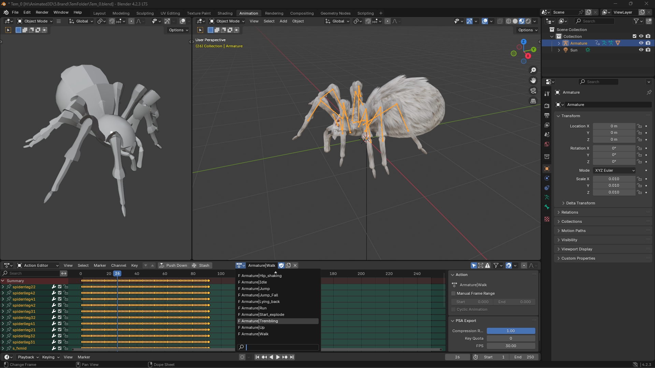Image resolution: width=655 pixels, height=368 pixels.
Task: Switch to the Shading workspace tab
Action: 225,13
